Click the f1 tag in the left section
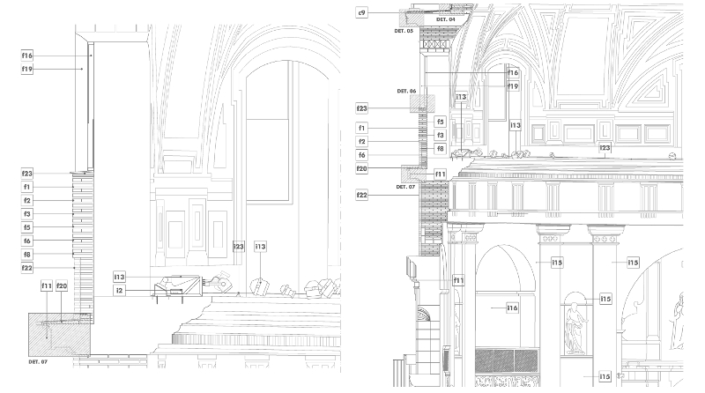Image resolution: width=705 pixels, height=393 pixels. coord(27,187)
